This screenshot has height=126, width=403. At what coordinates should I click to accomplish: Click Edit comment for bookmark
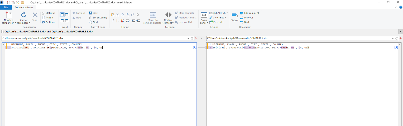point(250,13)
